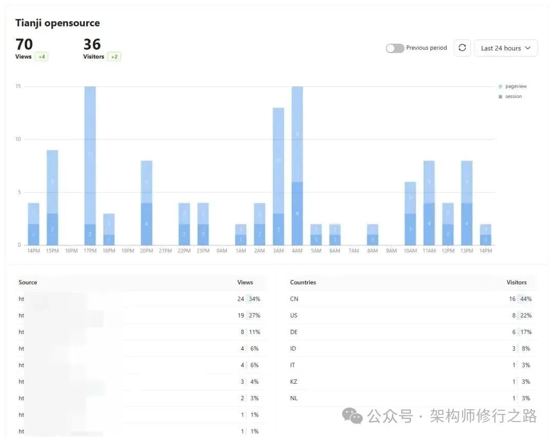Select the Source panel header
Screen dimensions: 554x438
click(x=27, y=282)
